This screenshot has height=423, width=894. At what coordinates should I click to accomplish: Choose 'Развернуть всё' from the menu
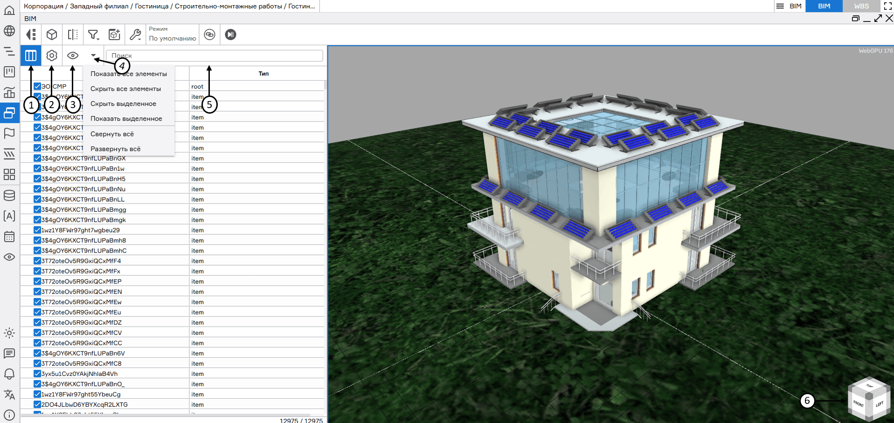pos(115,149)
